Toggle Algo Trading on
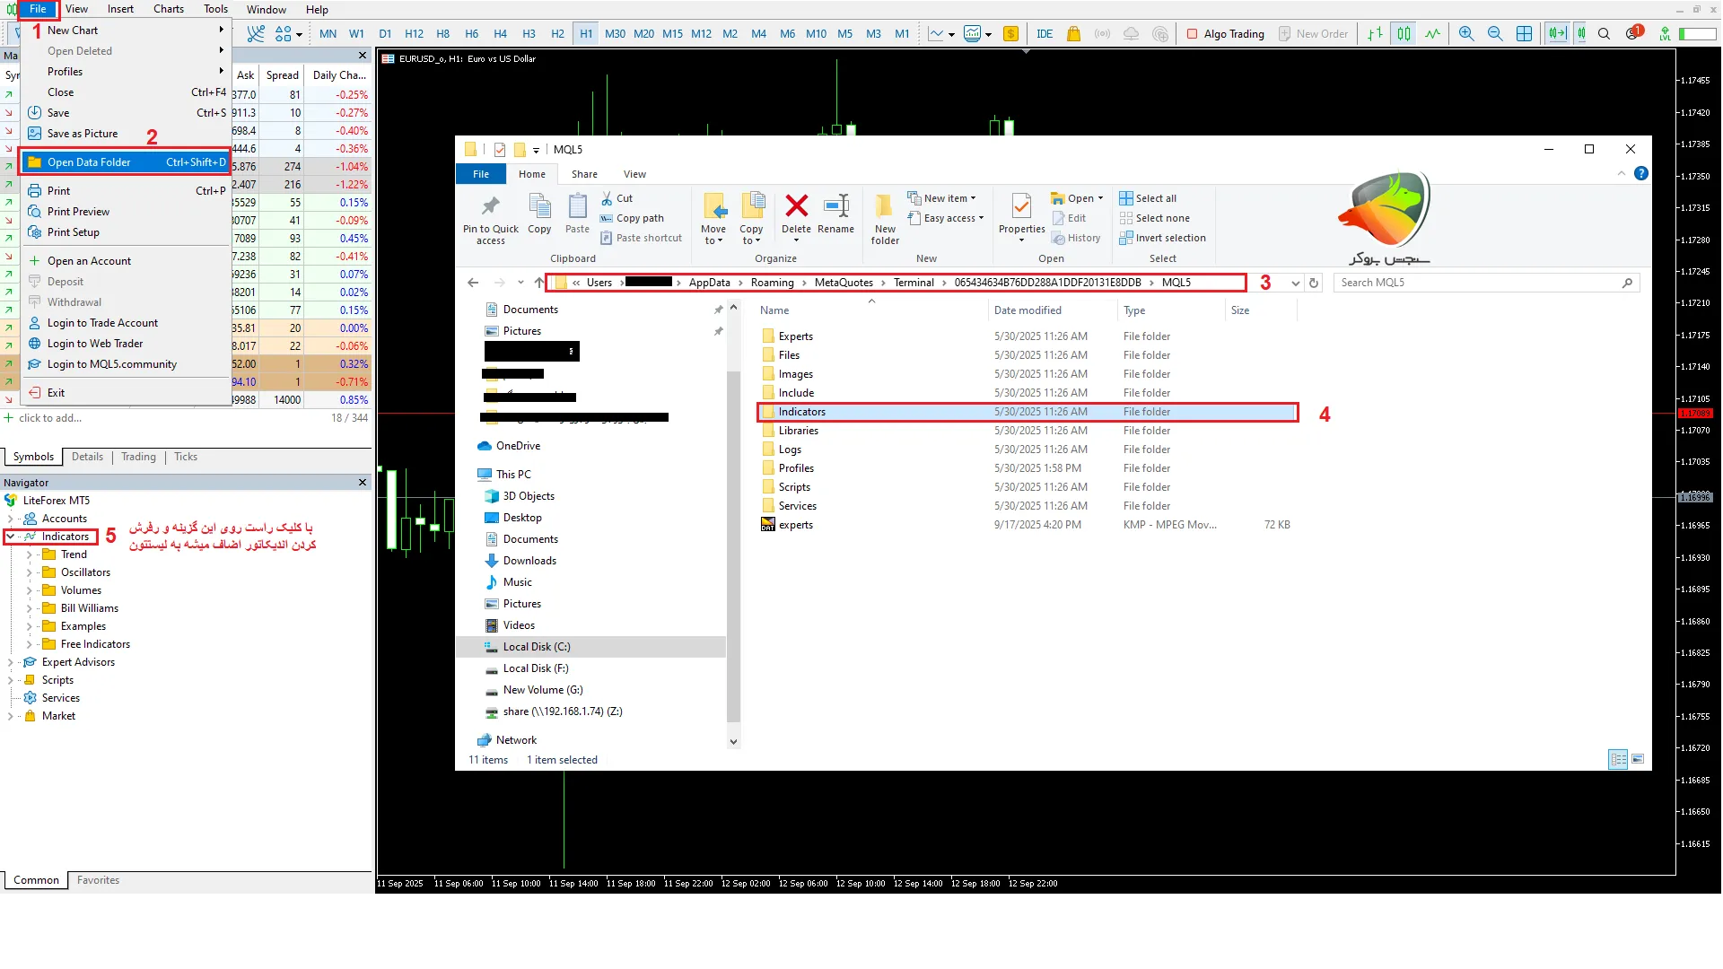The width and height of the screenshot is (1723, 969). [x=1225, y=34]
